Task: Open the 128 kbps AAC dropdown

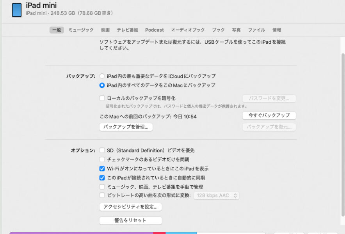Action: 217,195
